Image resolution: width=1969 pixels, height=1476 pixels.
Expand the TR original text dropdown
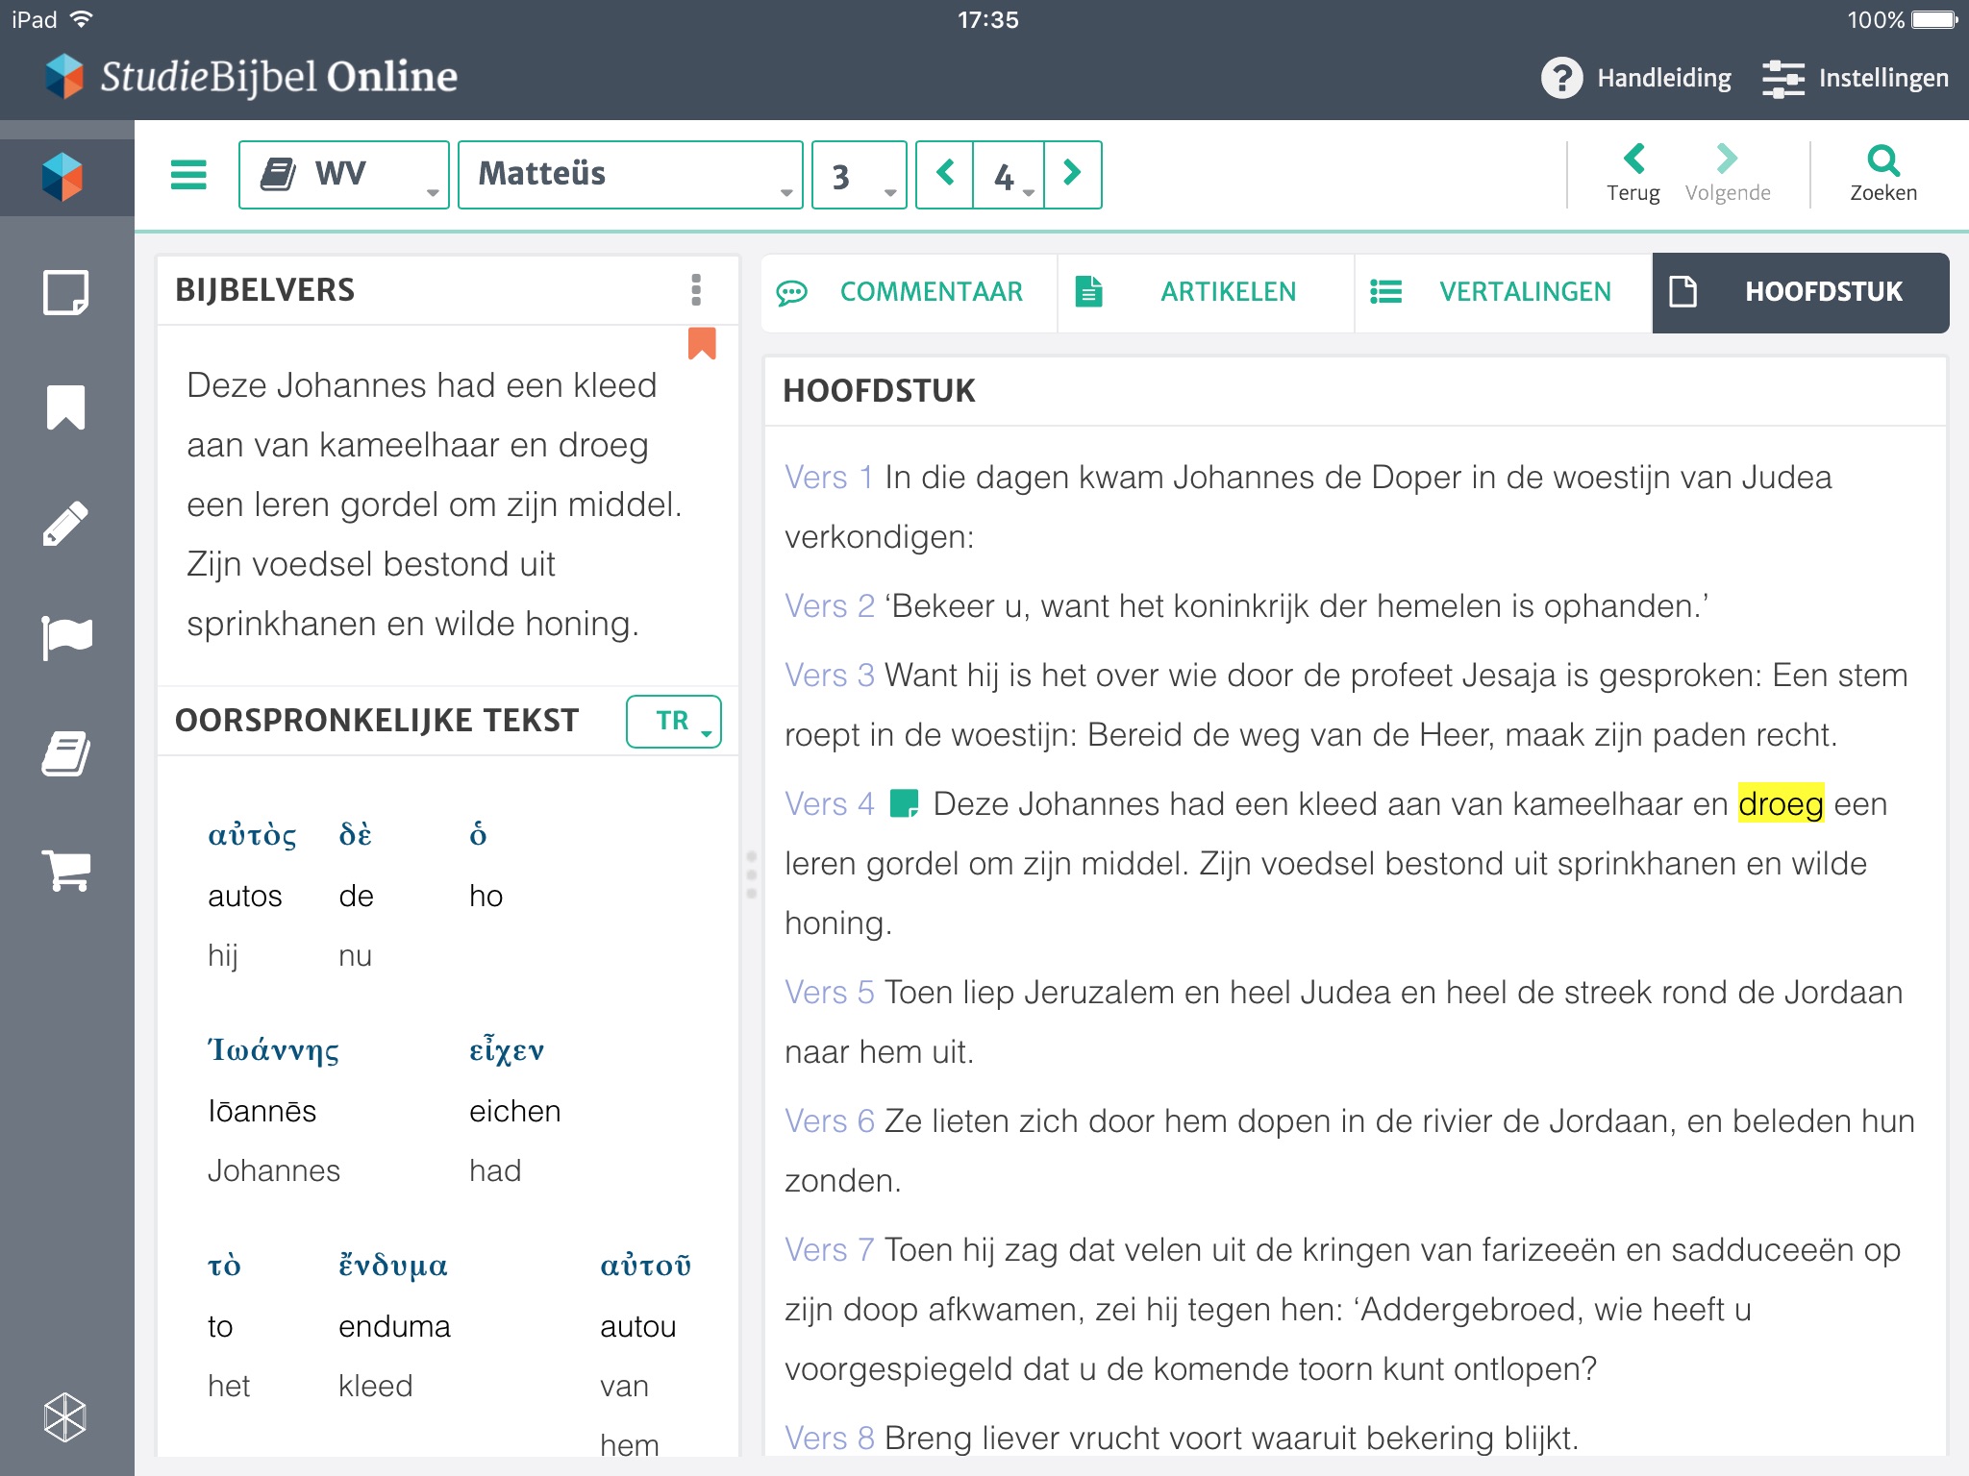coord(673,721)
